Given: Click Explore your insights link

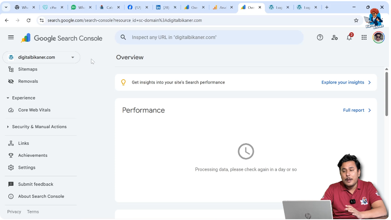Looking at the screenshot, I should point(343,82).
